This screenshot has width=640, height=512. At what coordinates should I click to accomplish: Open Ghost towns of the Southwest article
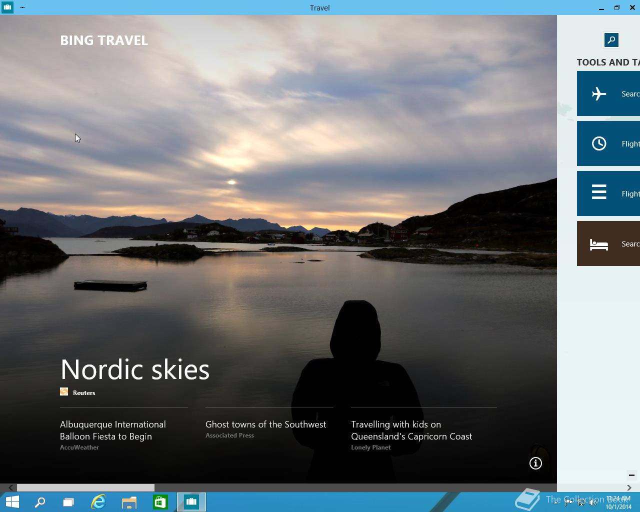[x=265, y=424]
